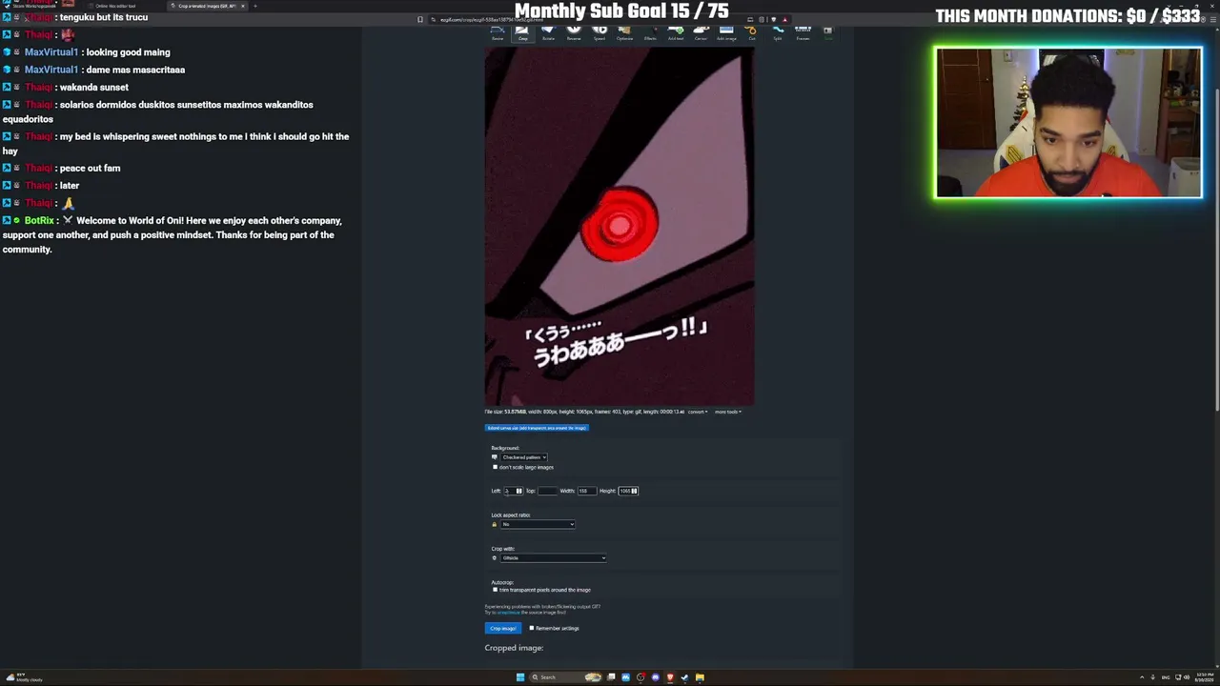Open the Rotate tool
Screen dimensions: 1220x686
(548, 33)
